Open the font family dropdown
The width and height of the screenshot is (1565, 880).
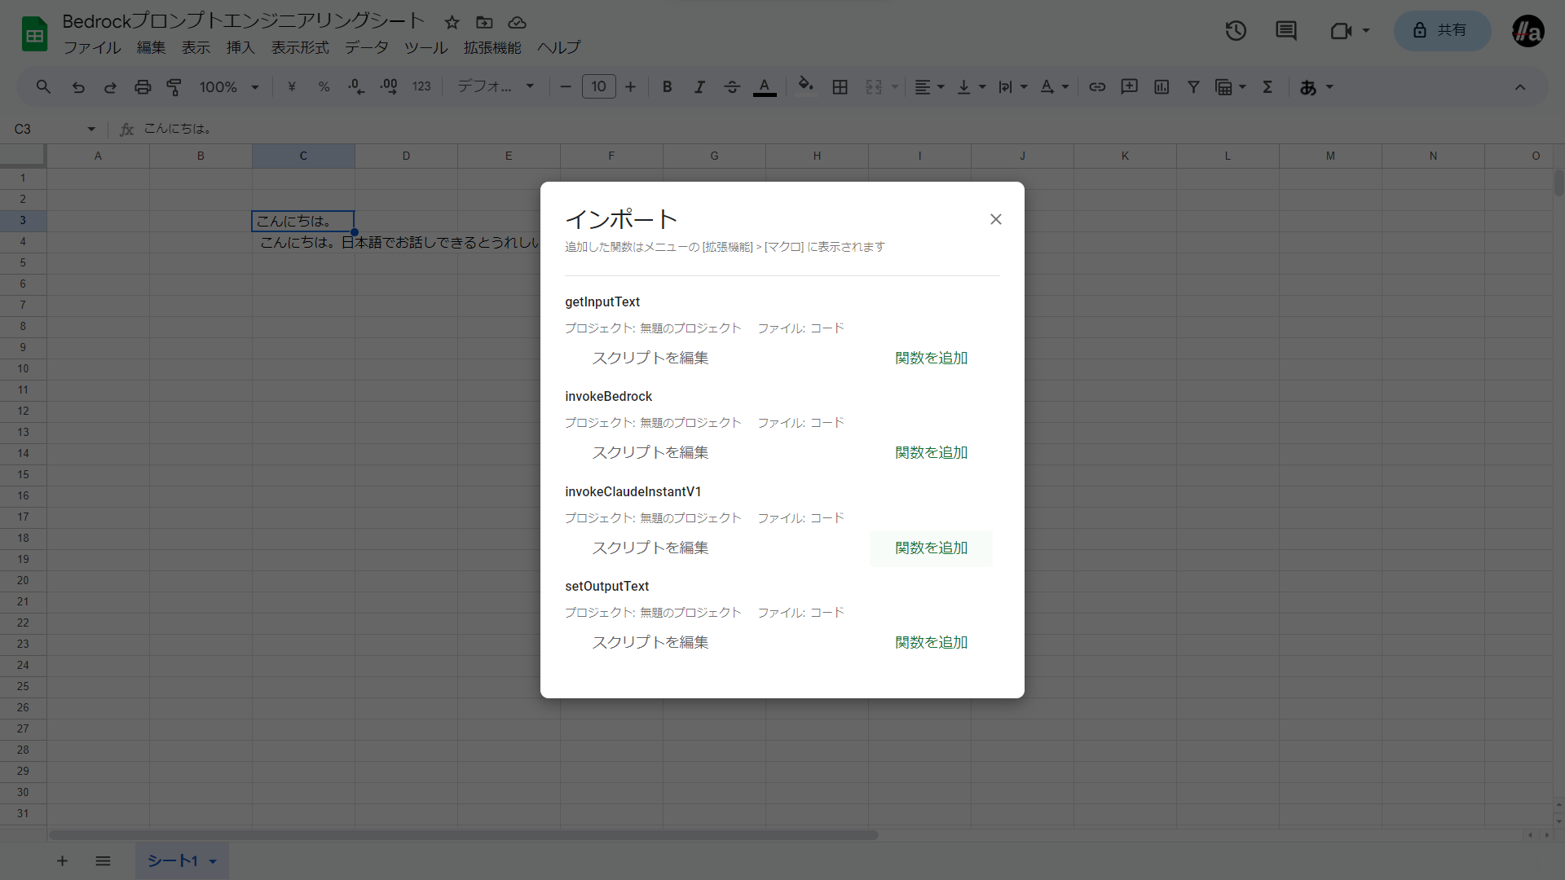pyautogui.click(x=495, y=87)
